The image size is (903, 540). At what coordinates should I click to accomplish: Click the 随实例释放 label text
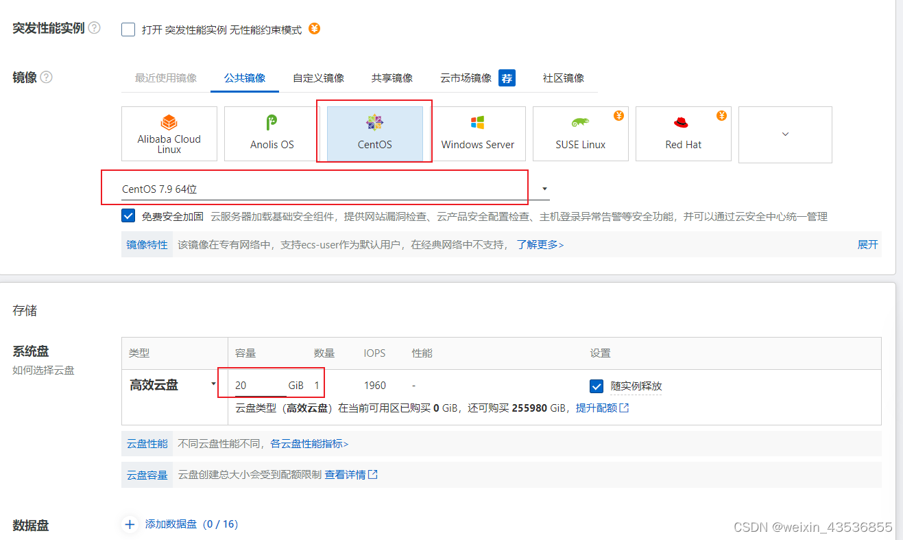pyautogui.click(x=636, y=386)
